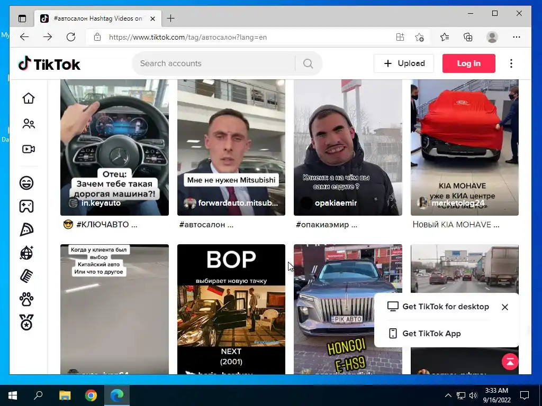Open the marketolog24 username link
Image resolution: width=542 pixels, height=406 pixels.
pos(458,203)
